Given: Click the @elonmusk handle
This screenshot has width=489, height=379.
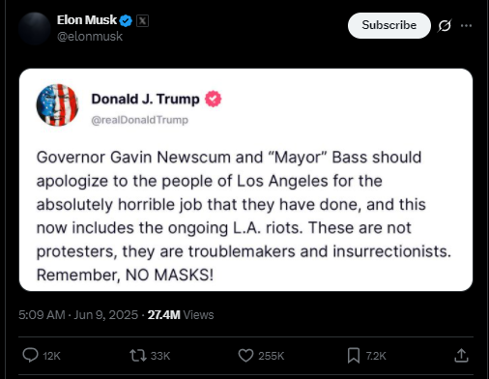Looking at the screenshot, I should [90, 36].
